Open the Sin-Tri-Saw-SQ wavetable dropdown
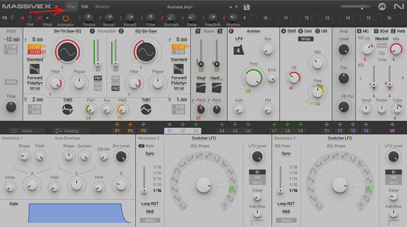Screen dimensions: 407x227 (x=67, y=31)
